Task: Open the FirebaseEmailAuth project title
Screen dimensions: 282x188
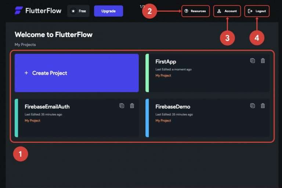Action: pyautogui.click(x=47, y=107)
